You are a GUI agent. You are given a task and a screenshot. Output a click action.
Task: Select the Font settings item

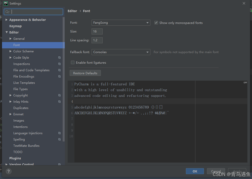coord(33,45)
